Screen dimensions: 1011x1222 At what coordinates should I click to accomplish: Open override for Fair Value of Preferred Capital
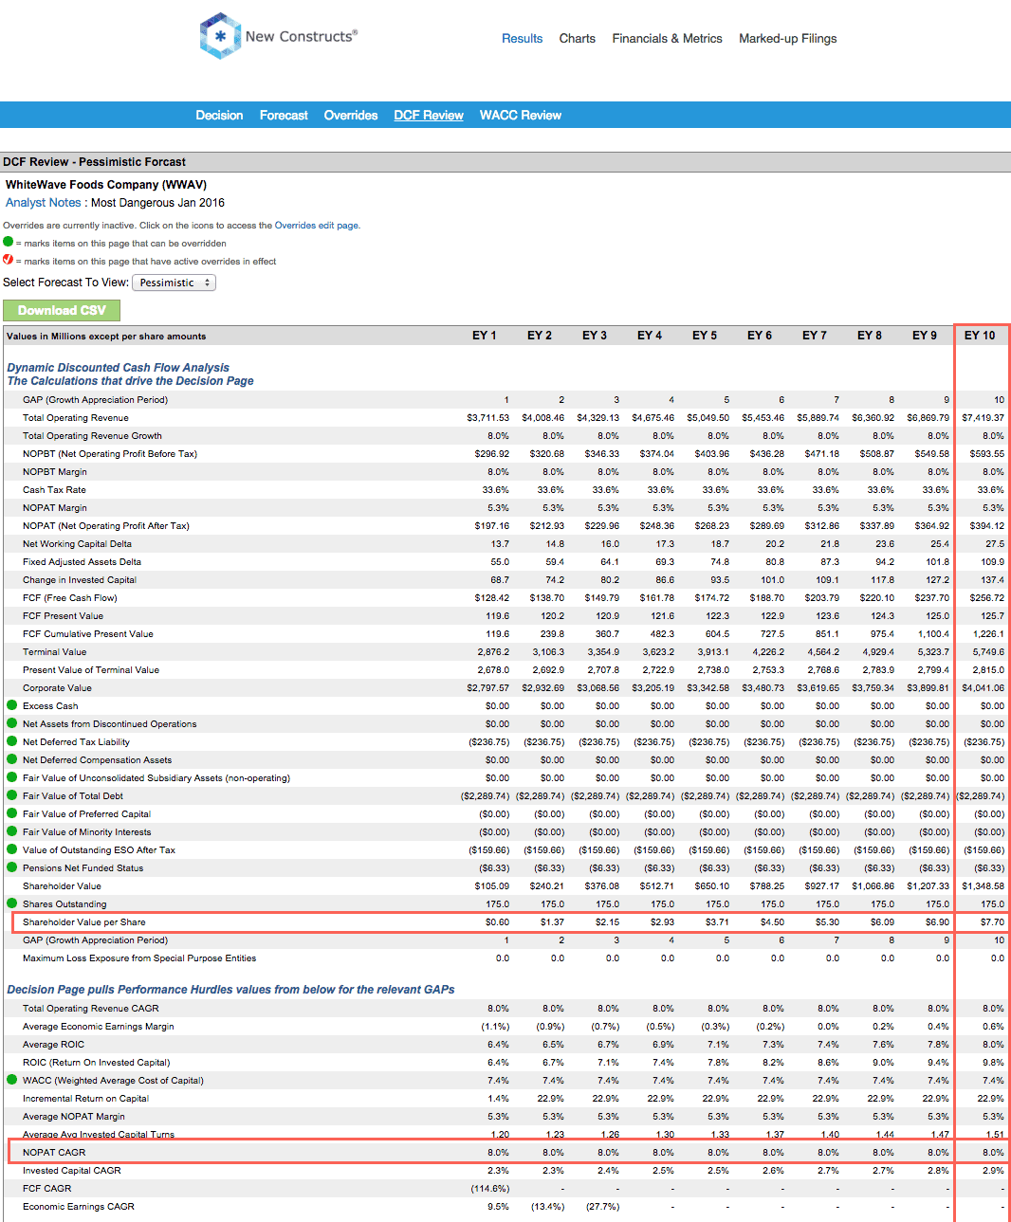(x=12, y=813)
